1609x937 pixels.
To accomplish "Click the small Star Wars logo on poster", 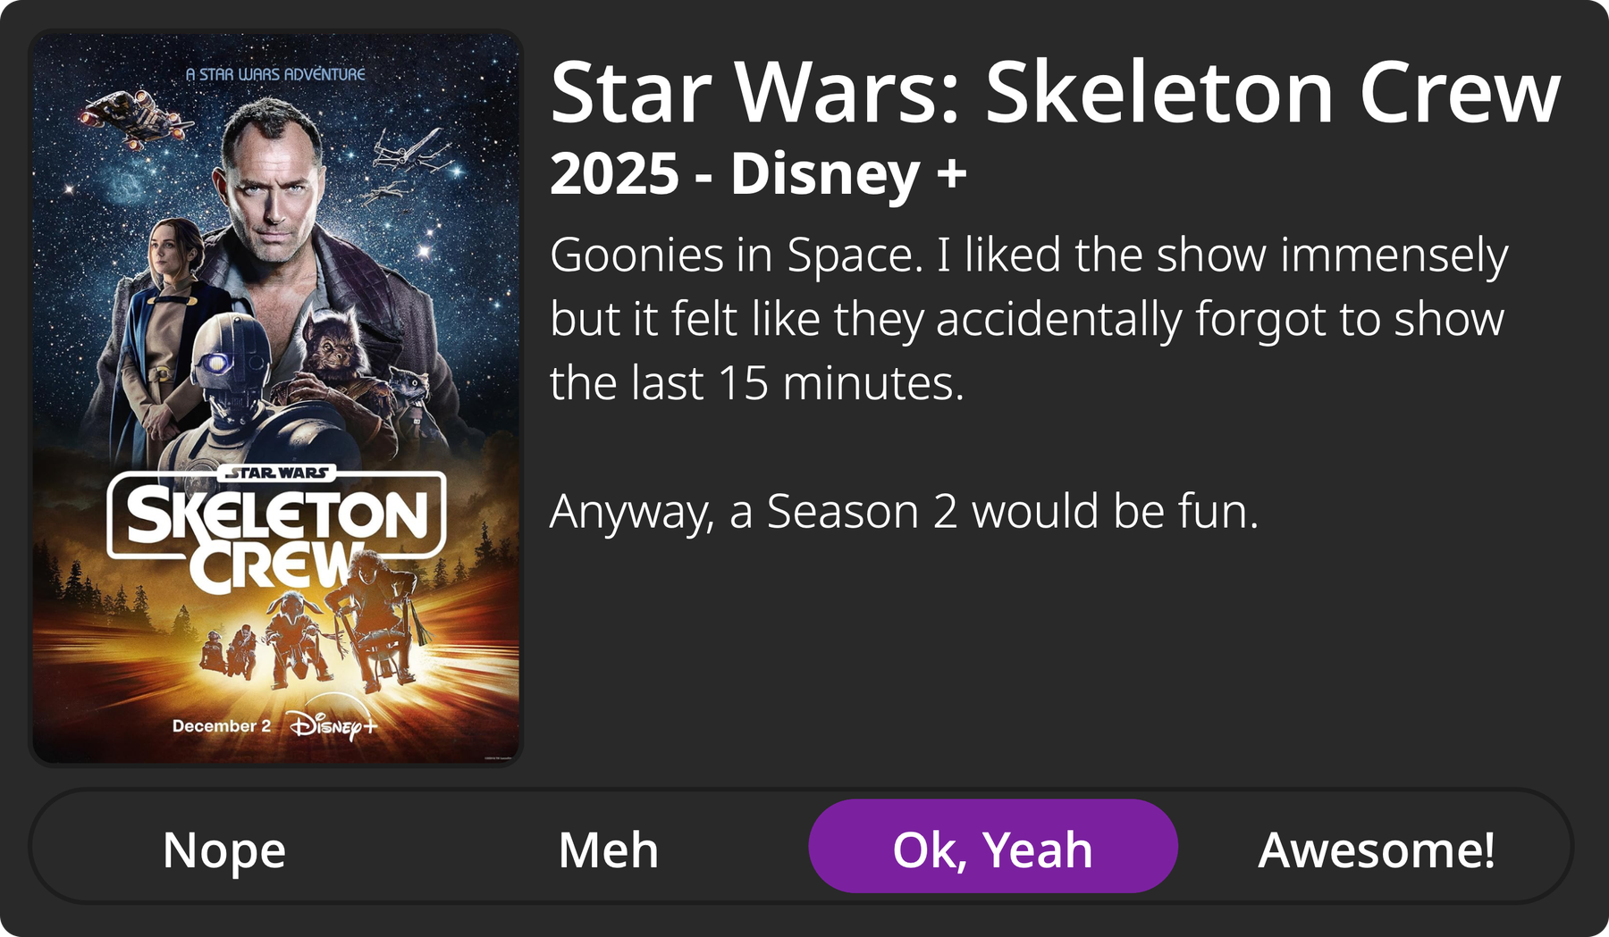I will (278, 473).
